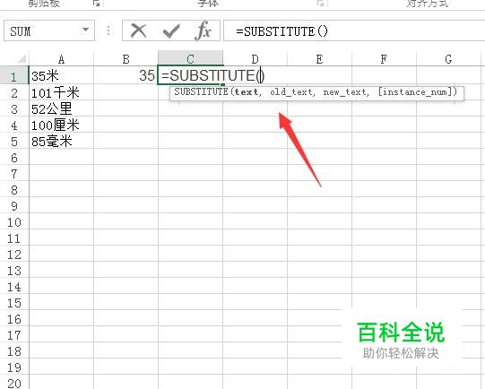Image resolution: width=485 pixels, height=389 pixels.
Task: Select row 9 header
Action: 14,205
